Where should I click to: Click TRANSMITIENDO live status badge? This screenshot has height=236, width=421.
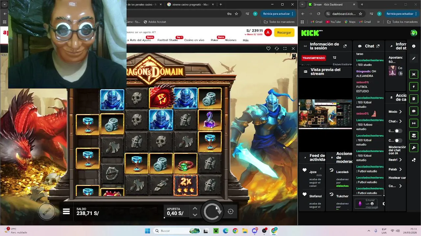(313, 58)
